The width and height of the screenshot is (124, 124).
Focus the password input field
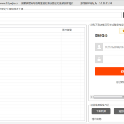click(x=113, y=59)
